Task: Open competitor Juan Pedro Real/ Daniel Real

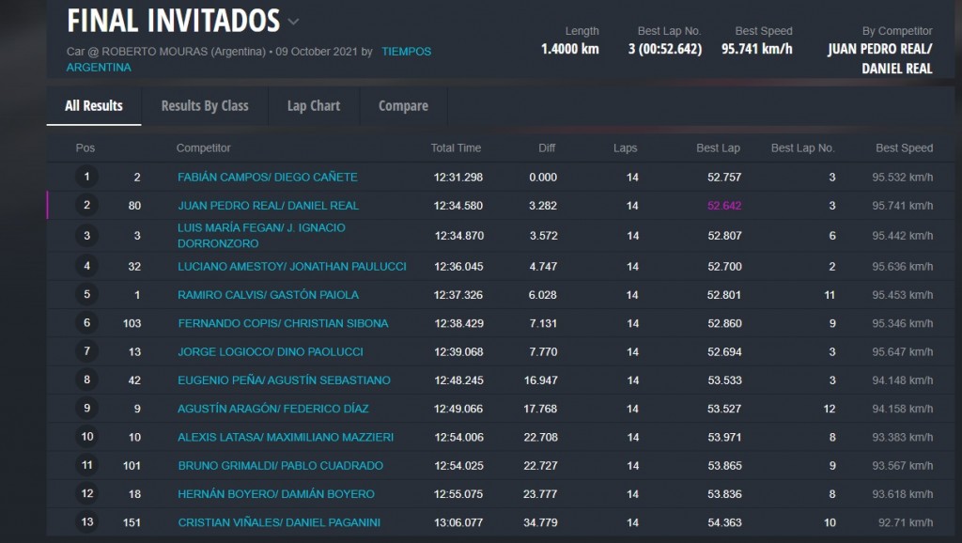Action: click(x=268, y=205)
